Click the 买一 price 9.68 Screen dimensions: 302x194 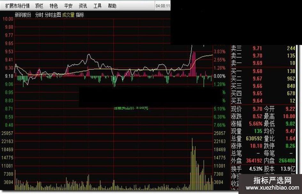coord(257,71)
